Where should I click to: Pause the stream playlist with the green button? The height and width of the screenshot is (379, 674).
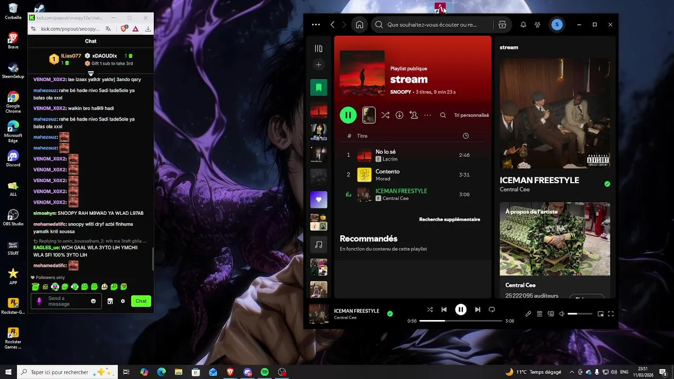tap(348, 115)
